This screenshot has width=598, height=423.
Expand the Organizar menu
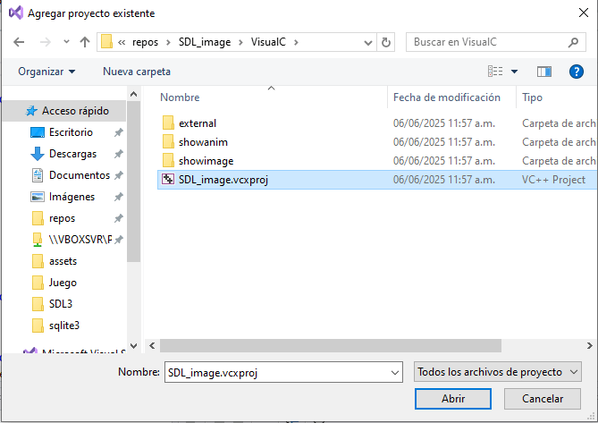coord(46,71)
